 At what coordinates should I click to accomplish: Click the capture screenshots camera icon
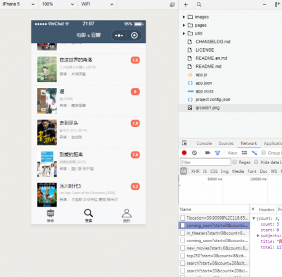[207, 153]
